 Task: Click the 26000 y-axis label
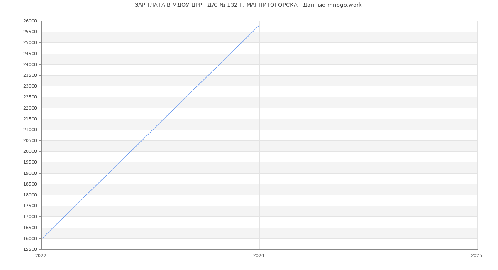tap(30, 21)
